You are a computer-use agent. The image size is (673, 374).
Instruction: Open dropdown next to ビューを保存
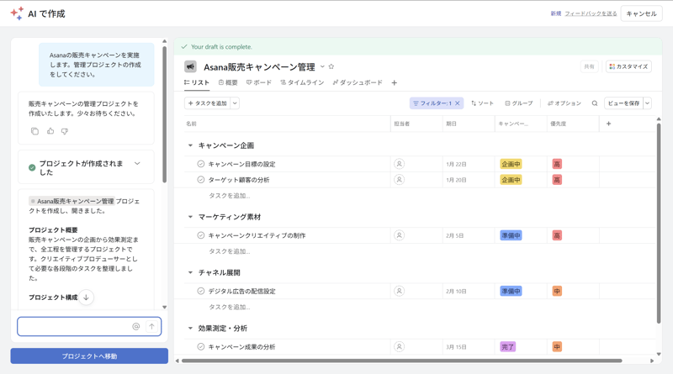click(647, 103)
